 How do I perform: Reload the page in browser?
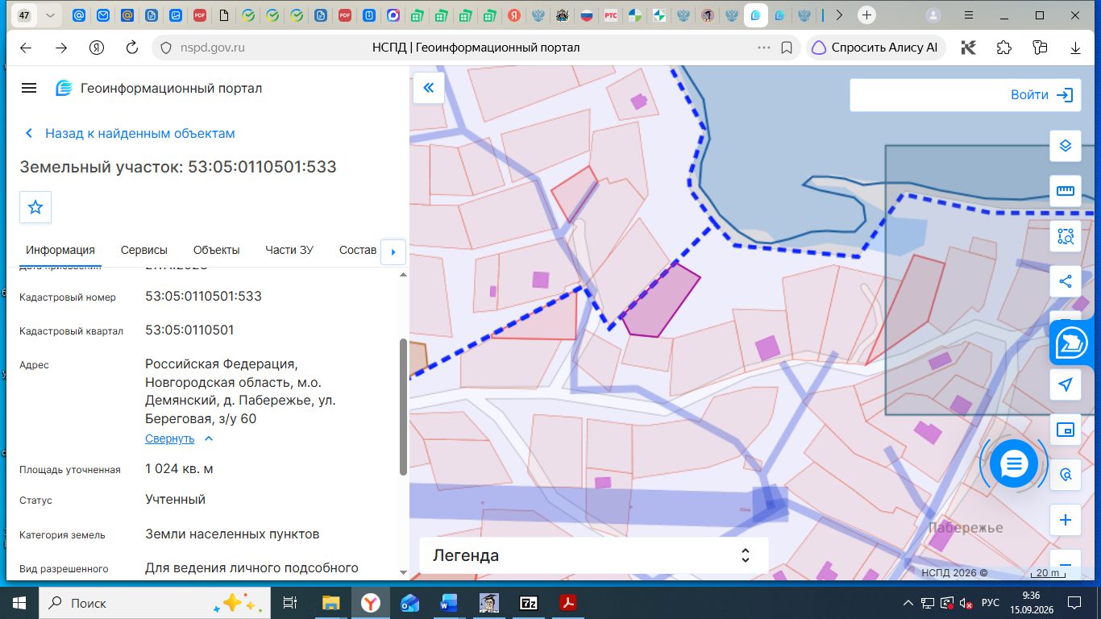click(132, 48)
